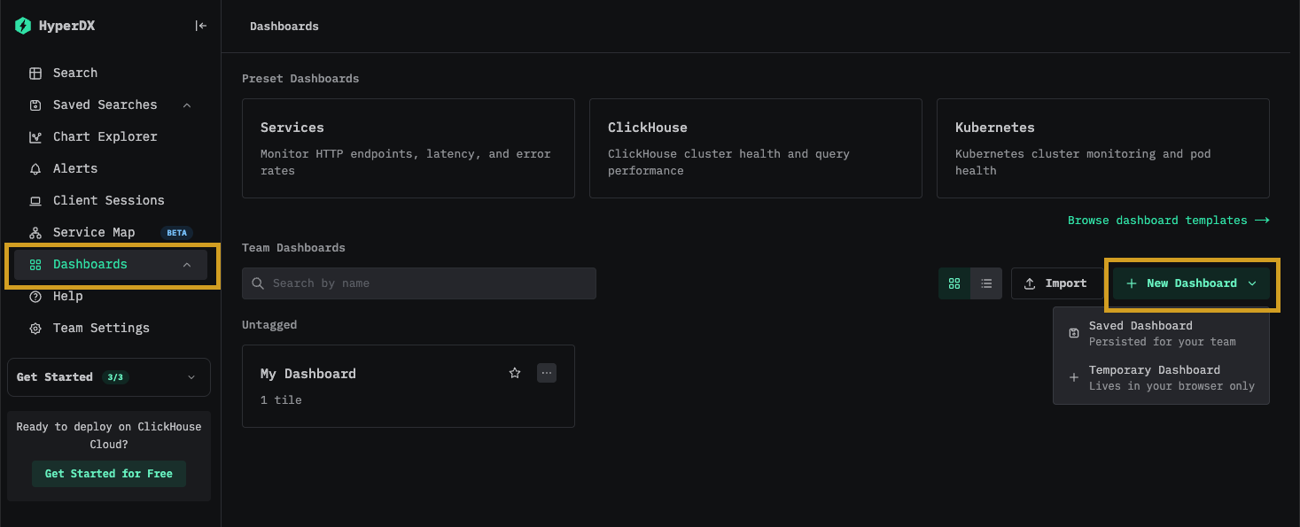Image resolution: width=1300 pixels, height=527 pixels.
Task: Open the Service Map page
Action: click(94, 232)
